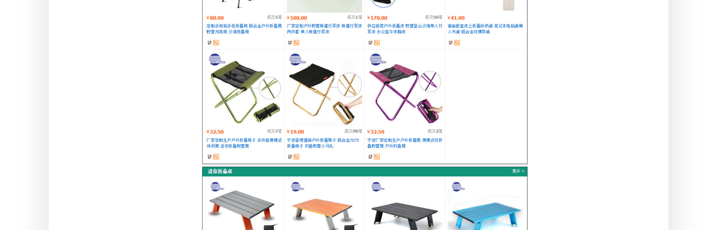The width and height of the screenshot is (718, 230).
Task: Click the shield badge under the purple stool listing
Action: click(370, 157)
